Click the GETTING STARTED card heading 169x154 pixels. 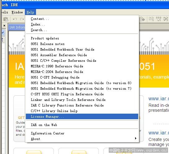click(x=21, y=118)
